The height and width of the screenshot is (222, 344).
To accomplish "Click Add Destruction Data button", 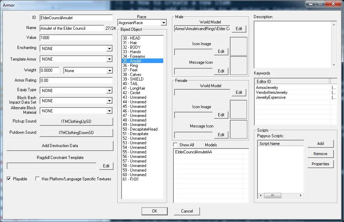I will coord(60,146).
